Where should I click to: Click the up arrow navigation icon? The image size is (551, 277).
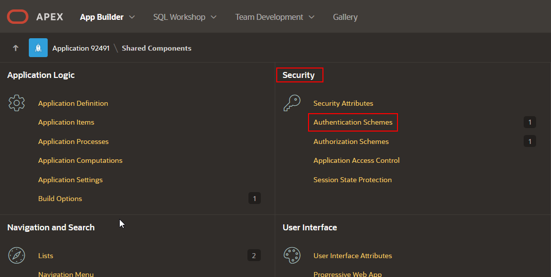15,48
